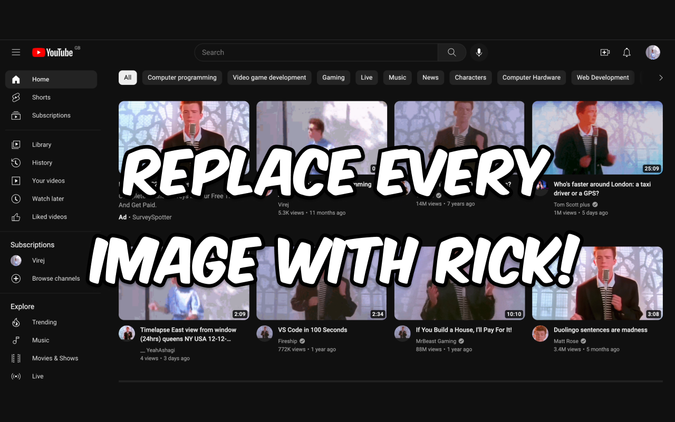Click the "88M views • 1 year ago" text

(x=444, y=349)
